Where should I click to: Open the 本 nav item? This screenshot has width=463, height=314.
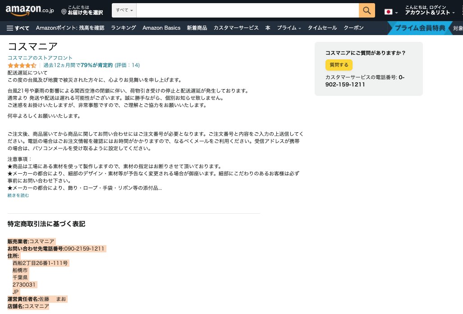[x=268, y=28]
